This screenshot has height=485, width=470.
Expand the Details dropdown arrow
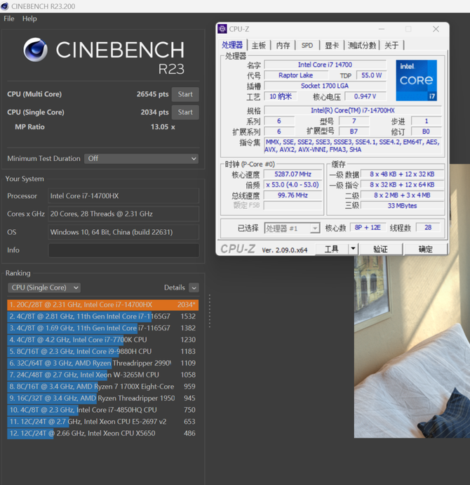click(x=194, y=287)
